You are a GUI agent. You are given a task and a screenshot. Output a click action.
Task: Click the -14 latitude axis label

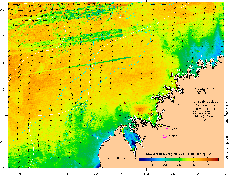point(3,63)
